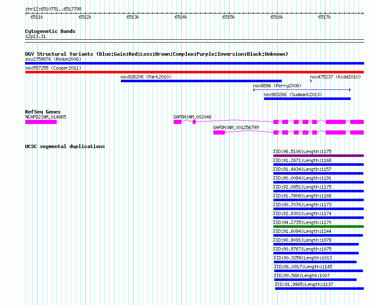Click the 6516k ruler tick label

point(277,17)
